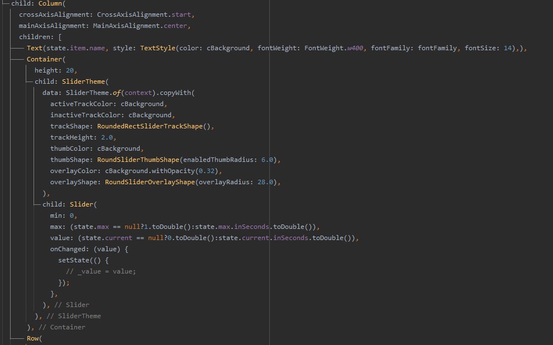This screenshot has width=553, height=345.
Task: Click 'overlayColor: cBackground.withOpacity(0.32)' line
Action: tap(136, 171)
